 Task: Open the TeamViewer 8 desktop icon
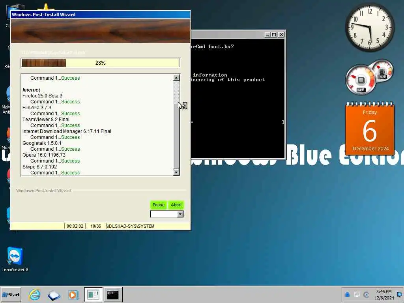[x=15, y=259]
